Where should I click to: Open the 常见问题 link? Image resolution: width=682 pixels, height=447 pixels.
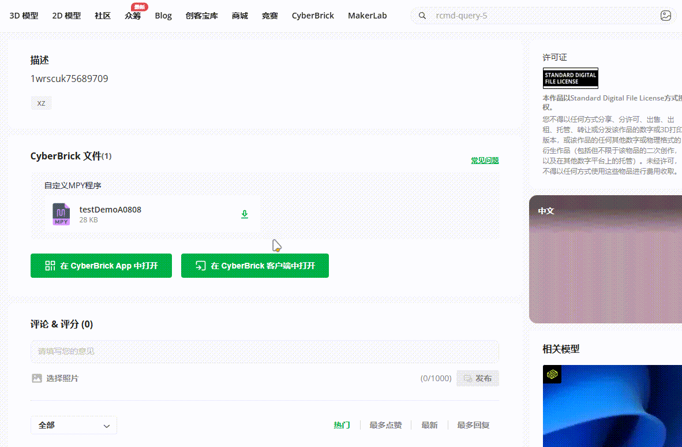pyautogui.click(x=485, y=161)
